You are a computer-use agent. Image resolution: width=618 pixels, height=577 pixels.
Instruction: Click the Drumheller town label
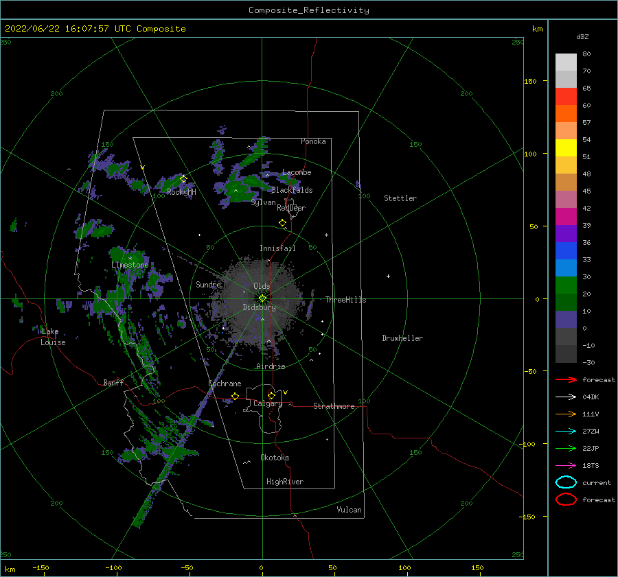pos(402,338)
